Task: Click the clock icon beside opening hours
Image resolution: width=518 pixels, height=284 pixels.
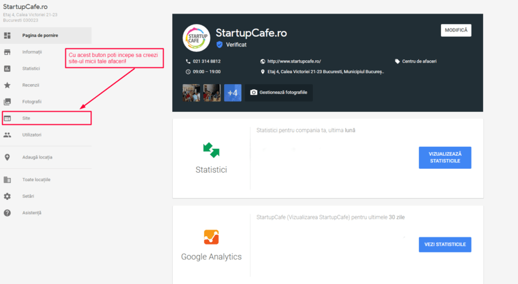Action: [188, 72]
